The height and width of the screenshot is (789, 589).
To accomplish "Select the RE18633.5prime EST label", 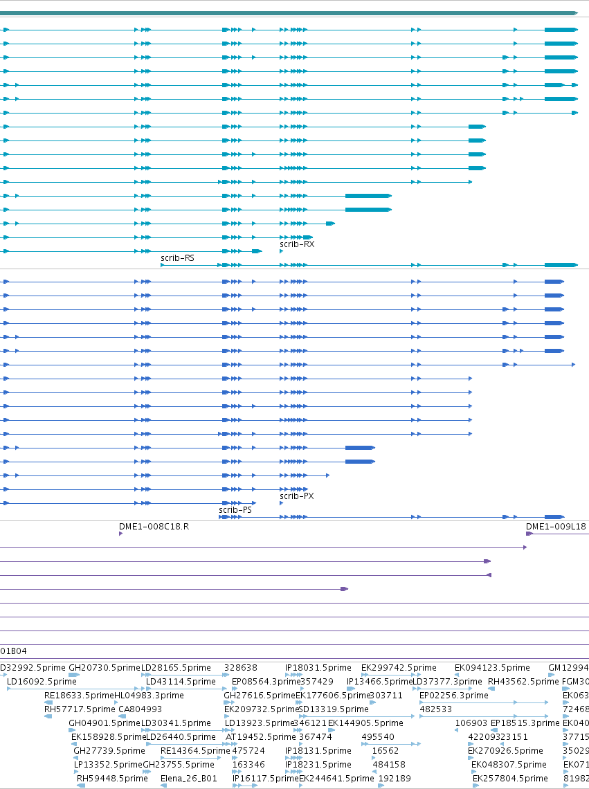I will [x=79, y=696].
